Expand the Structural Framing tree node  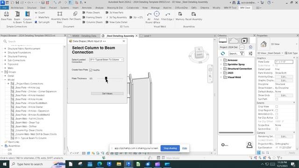tap(5, 56)
